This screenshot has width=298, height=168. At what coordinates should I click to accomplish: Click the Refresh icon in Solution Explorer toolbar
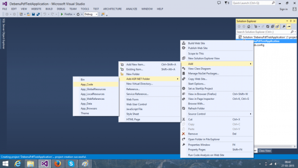pos(267,26)
